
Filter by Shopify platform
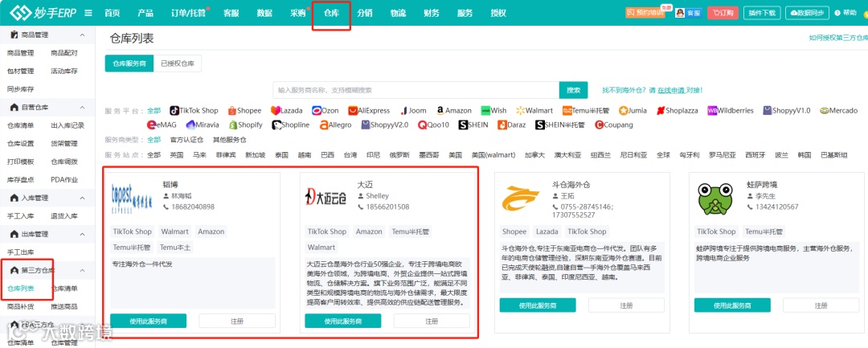pyautogui.click(x=246, y=125)
